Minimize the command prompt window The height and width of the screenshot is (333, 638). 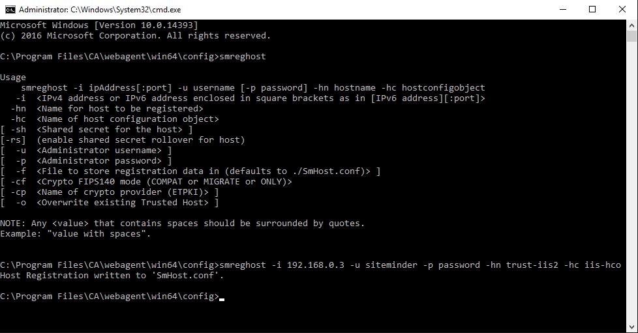(x=562, y=10)
